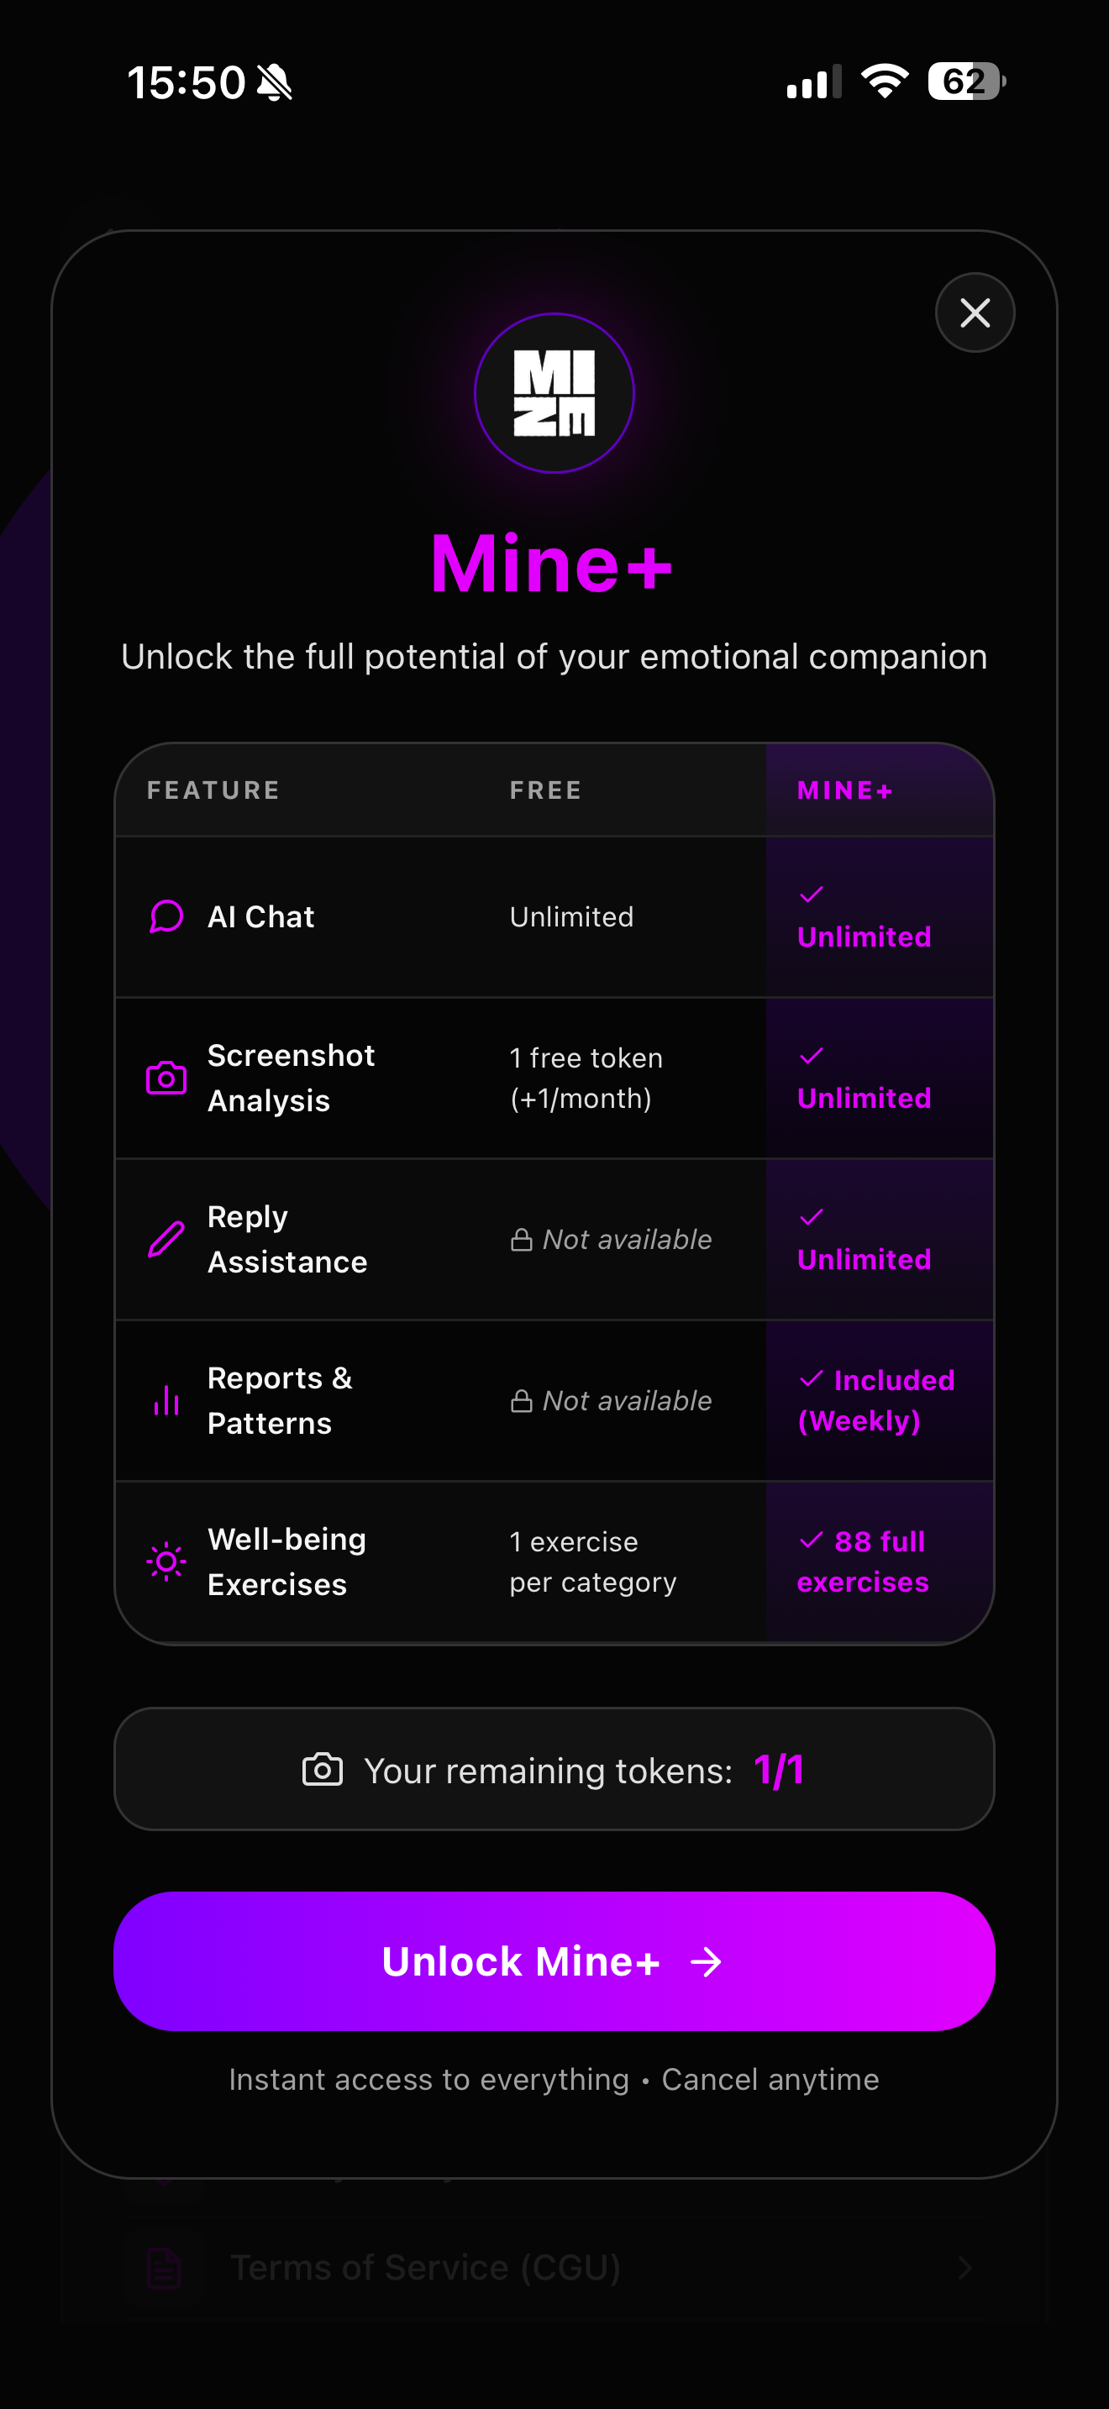The width and height of the screenshot is (1109, 2409).
Task: Tap the AI Chat speech bubble icon
Action: tap(166, 916)
